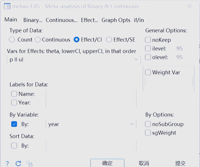Choose the Continuous data type option
200x167 pixels.
pyautogui.click(x=38, y=40)
